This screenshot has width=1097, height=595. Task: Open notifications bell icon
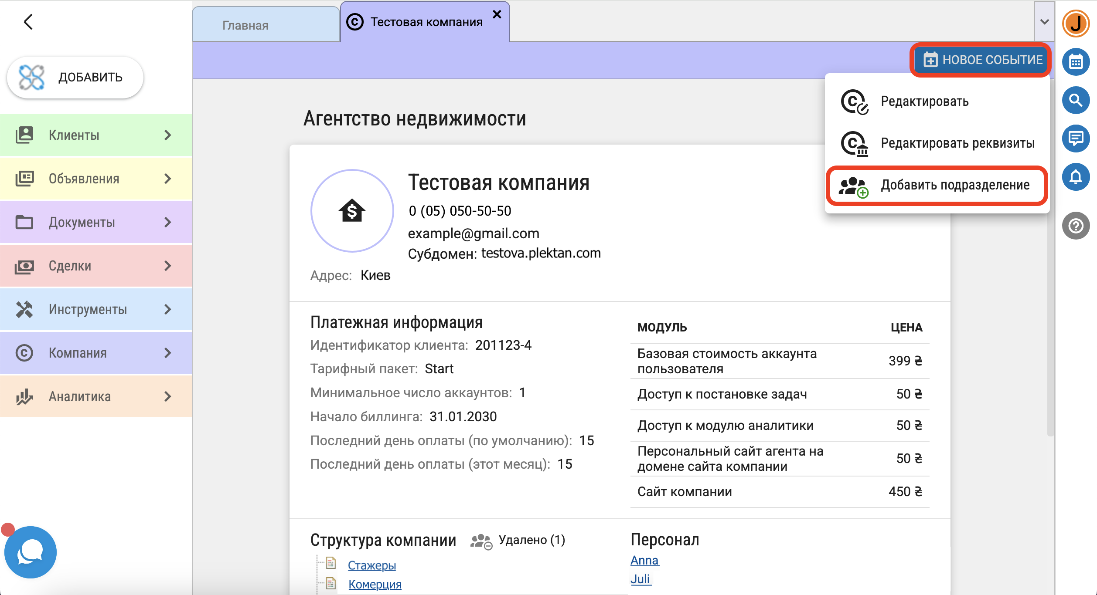tap(1076, 177)
